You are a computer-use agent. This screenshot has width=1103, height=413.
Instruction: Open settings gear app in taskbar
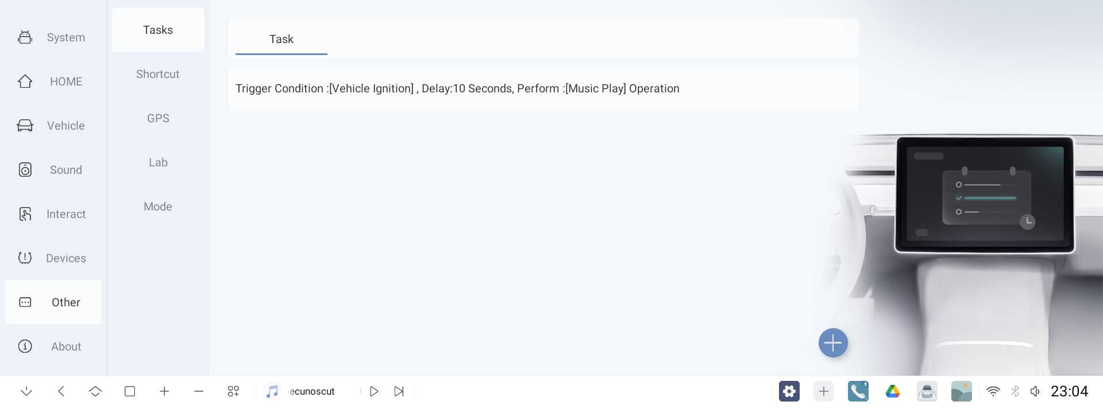click(789, 391)
